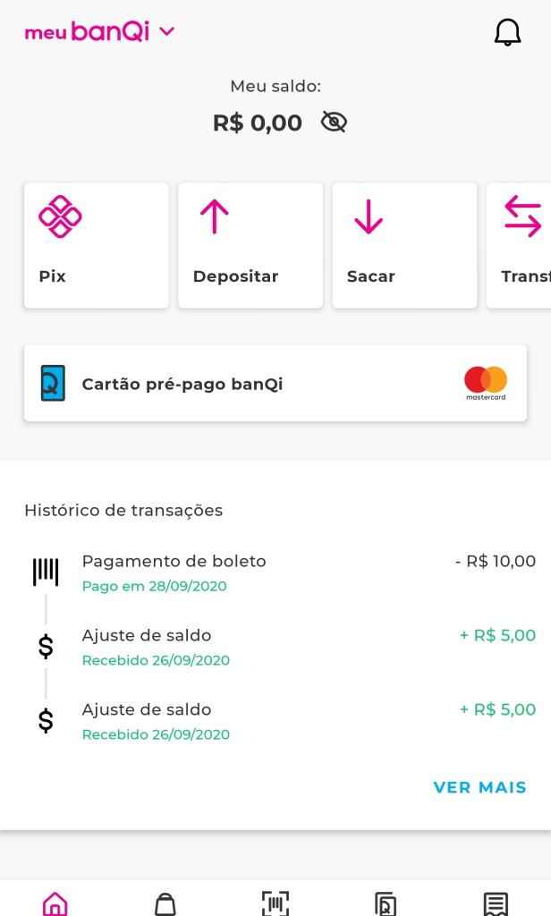Image resolution: width=551 pixels, height=916 pixels.
Task: Open the shopping bag tab
Action: (x=165, y=903)
